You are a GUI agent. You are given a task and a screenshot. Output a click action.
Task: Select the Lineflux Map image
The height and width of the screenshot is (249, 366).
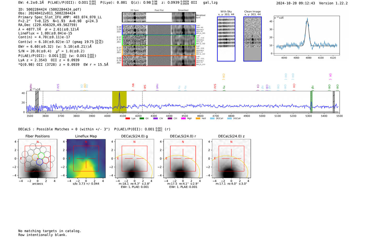point(86,159)
